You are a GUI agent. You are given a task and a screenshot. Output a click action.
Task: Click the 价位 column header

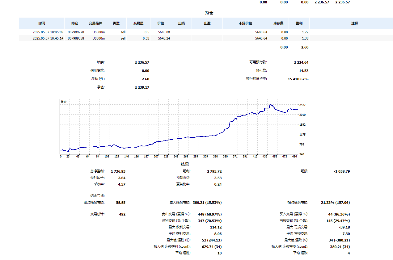(x=161, y=23)
